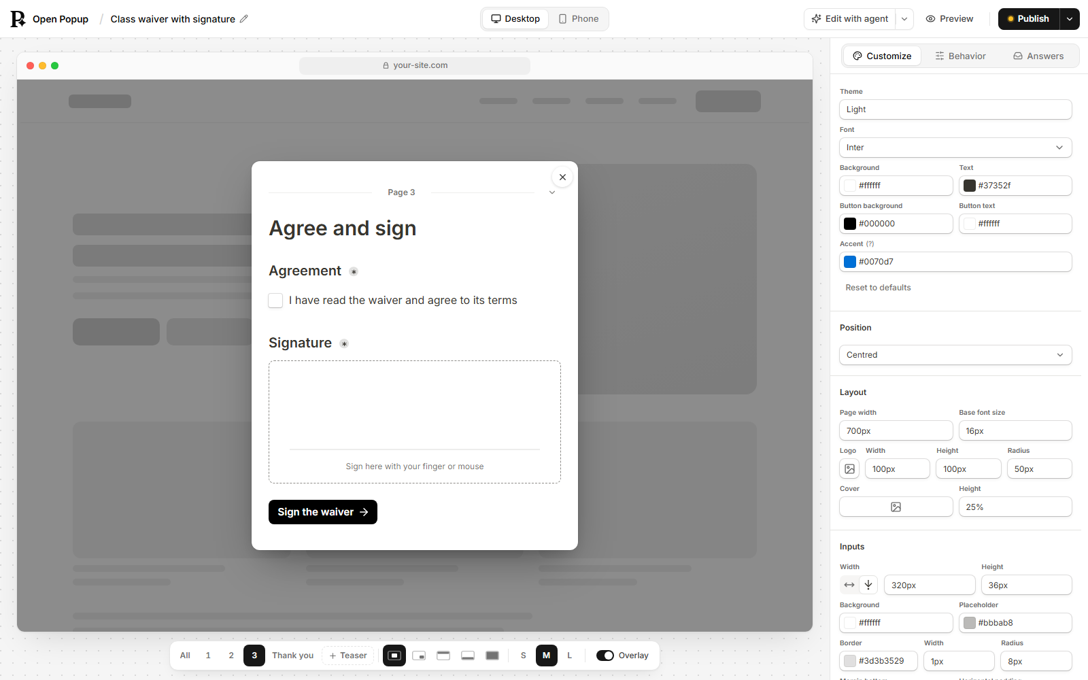Expand the Edit with agent dropdown arrow
1088x680 pixels.
coord(904,19)
